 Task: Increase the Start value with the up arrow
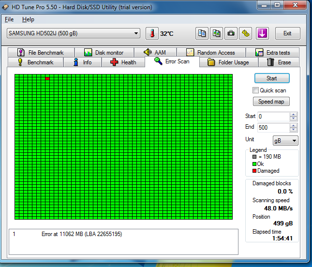293,115
